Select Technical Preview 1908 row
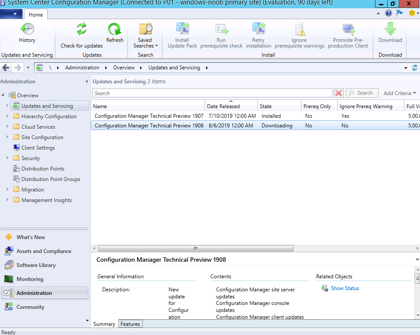This screenshot has height=335, width=420. coord(255,126)
